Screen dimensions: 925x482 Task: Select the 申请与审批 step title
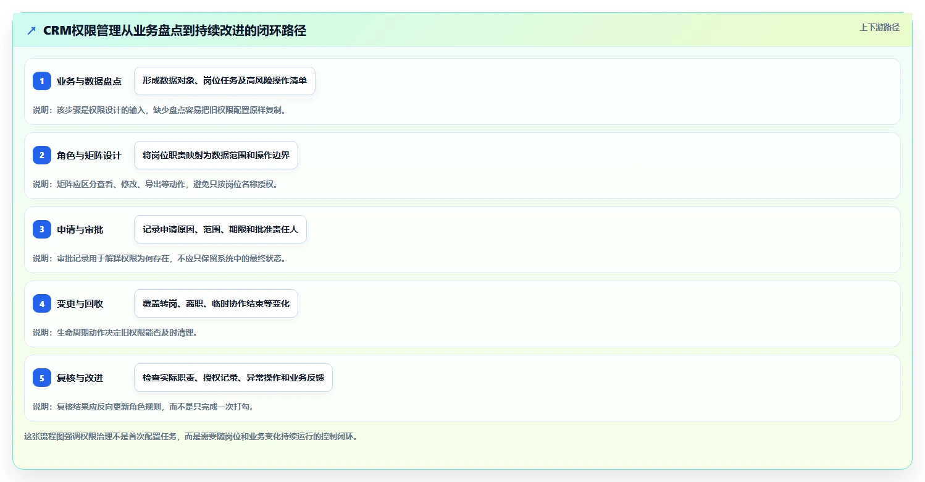80,229
